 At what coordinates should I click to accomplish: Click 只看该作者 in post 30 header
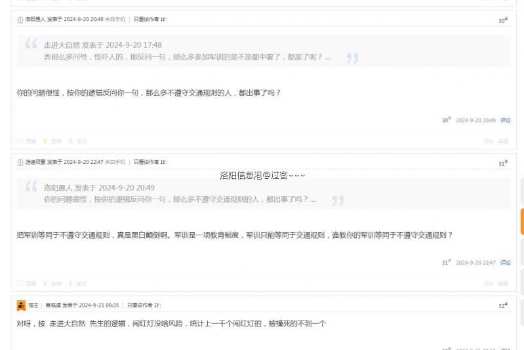(146, 20)
